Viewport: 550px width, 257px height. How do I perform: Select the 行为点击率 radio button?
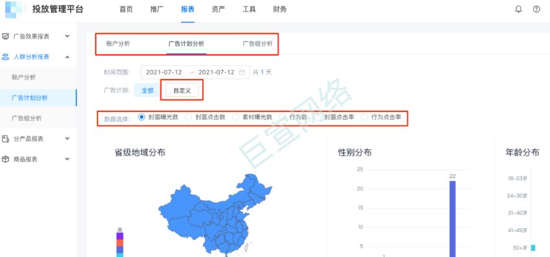click(x=365, y=117)
